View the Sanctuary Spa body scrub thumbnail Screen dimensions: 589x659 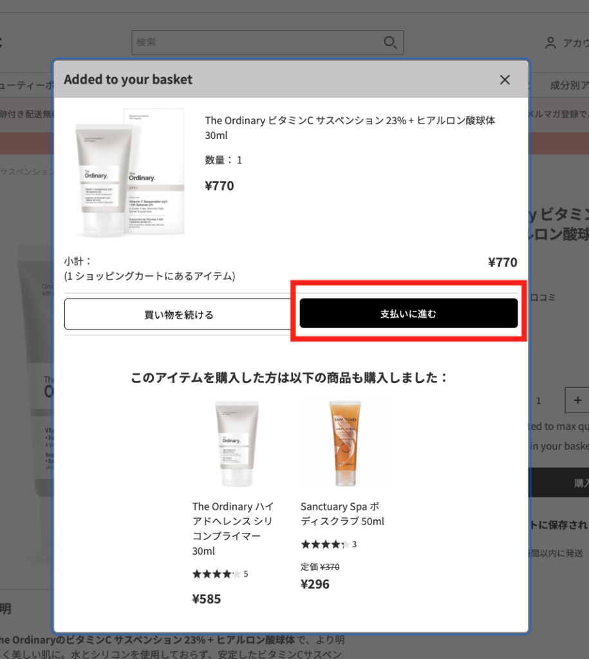coord(345,444)
